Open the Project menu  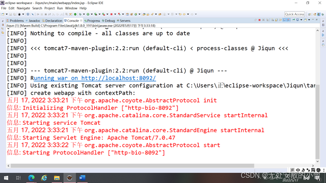(49, 8)
